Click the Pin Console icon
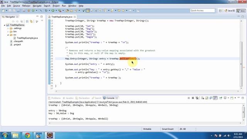This screenshot has width=247, height=139. (x=221, y=98)
